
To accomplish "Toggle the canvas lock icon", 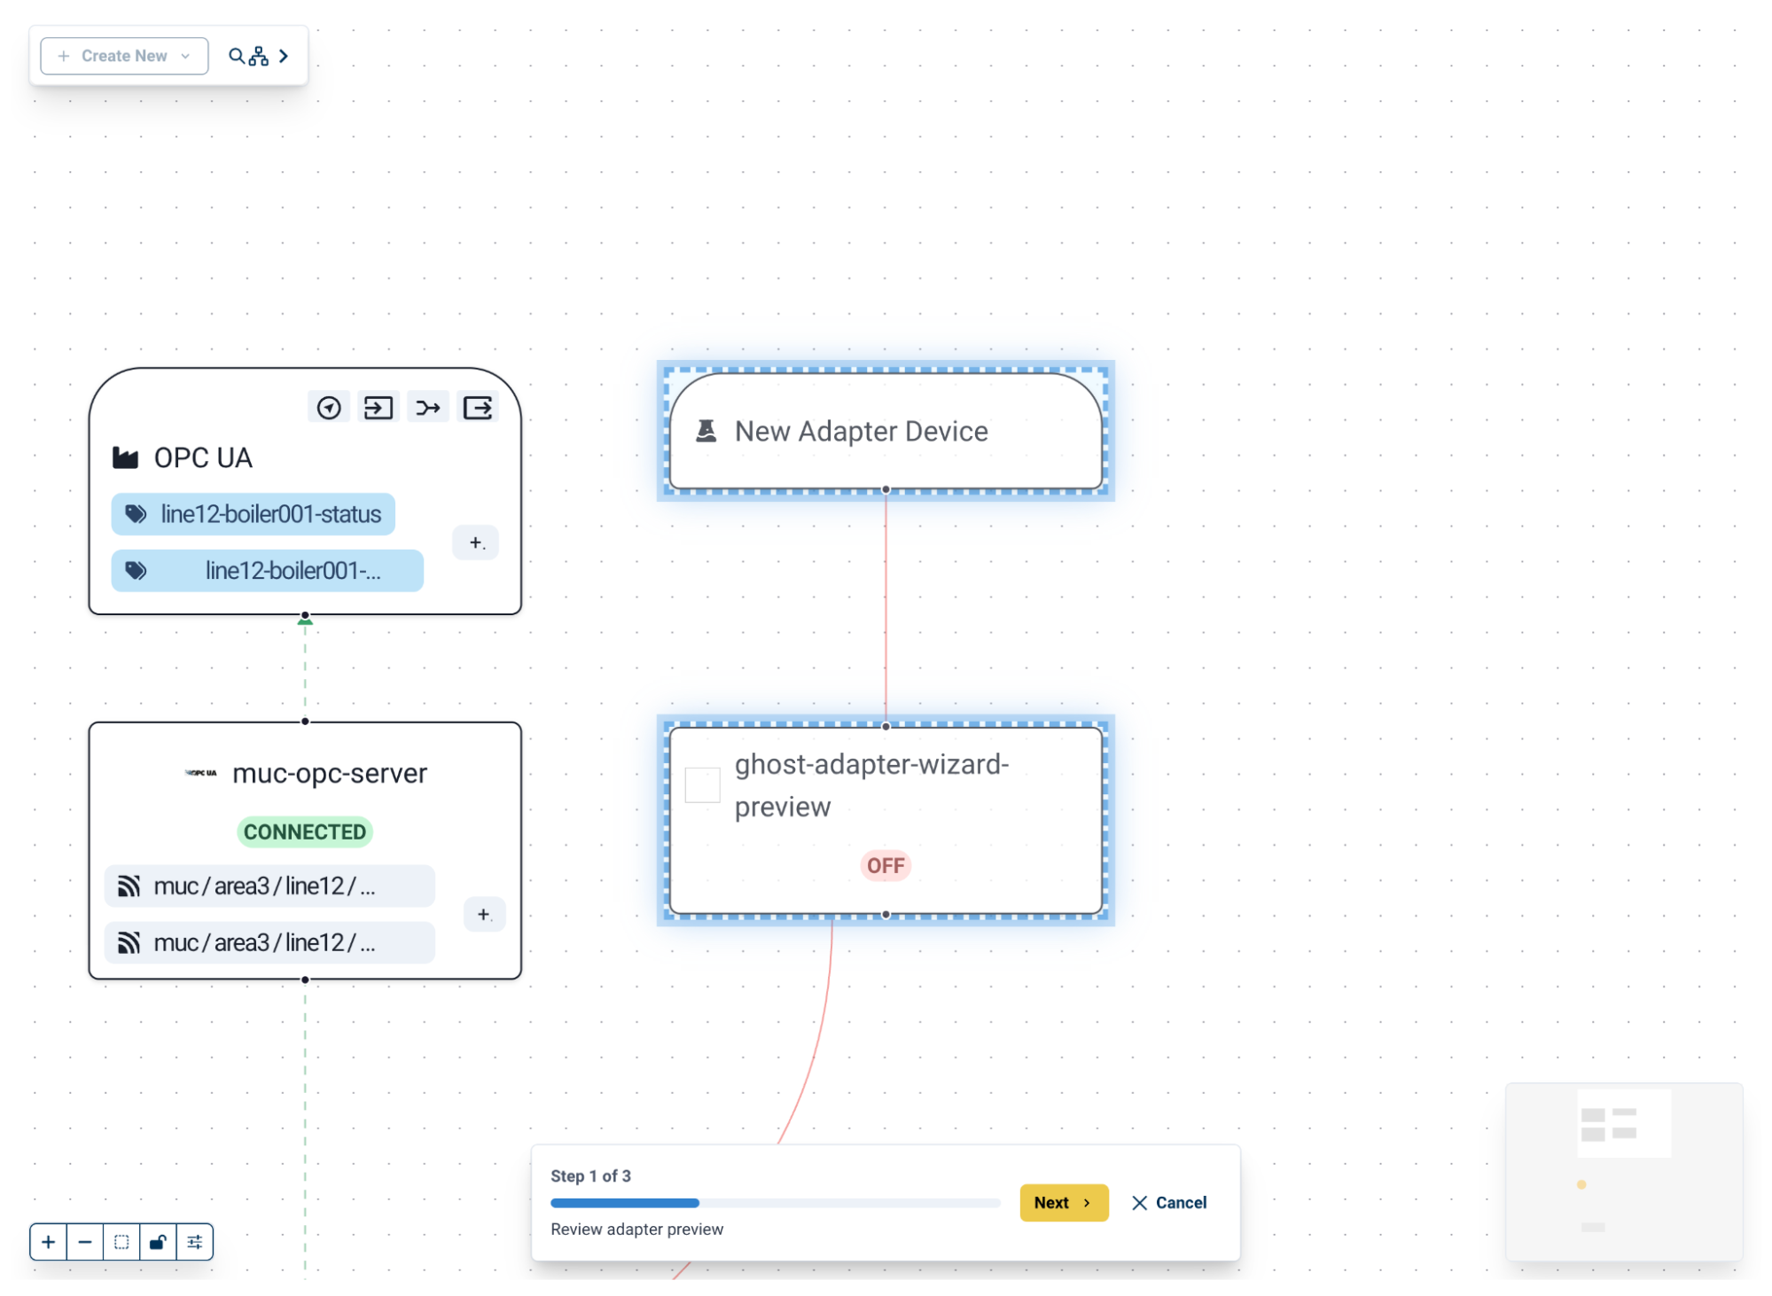I will (x=158, y=1242).
